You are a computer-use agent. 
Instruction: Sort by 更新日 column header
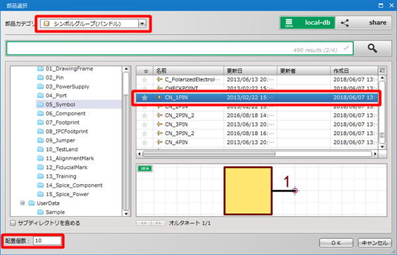click(250, 70)
